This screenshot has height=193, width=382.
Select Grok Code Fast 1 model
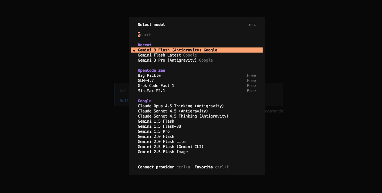point(197,86)
